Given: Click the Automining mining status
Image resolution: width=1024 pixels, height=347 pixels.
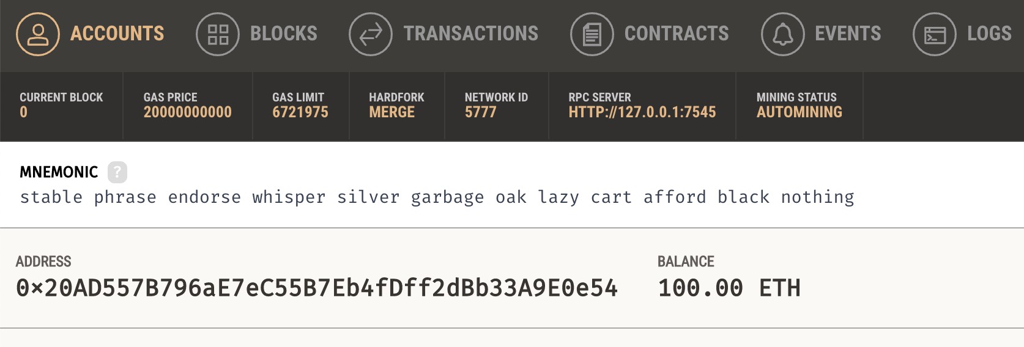Looking at the screenshot, I should [799, 112].
